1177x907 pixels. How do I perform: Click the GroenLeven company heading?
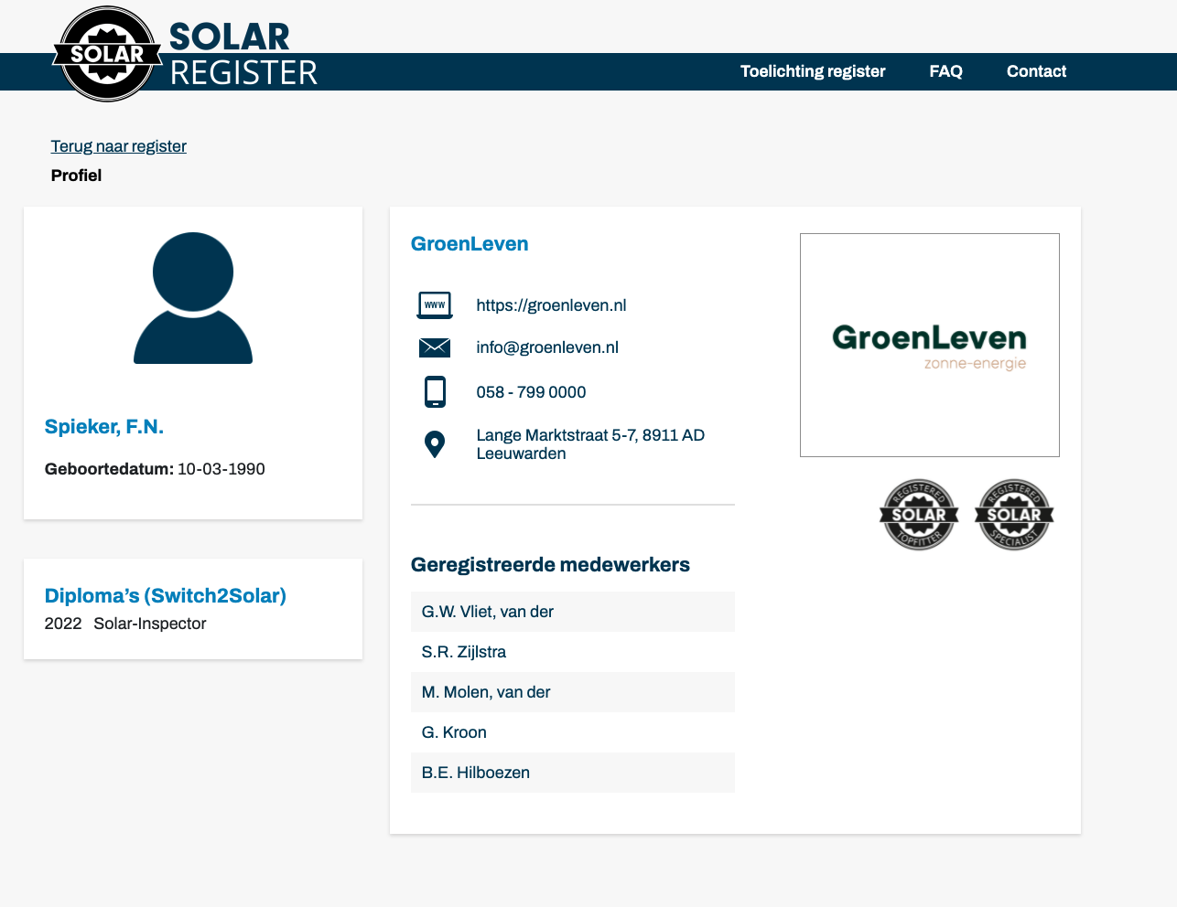click(470, 244)
